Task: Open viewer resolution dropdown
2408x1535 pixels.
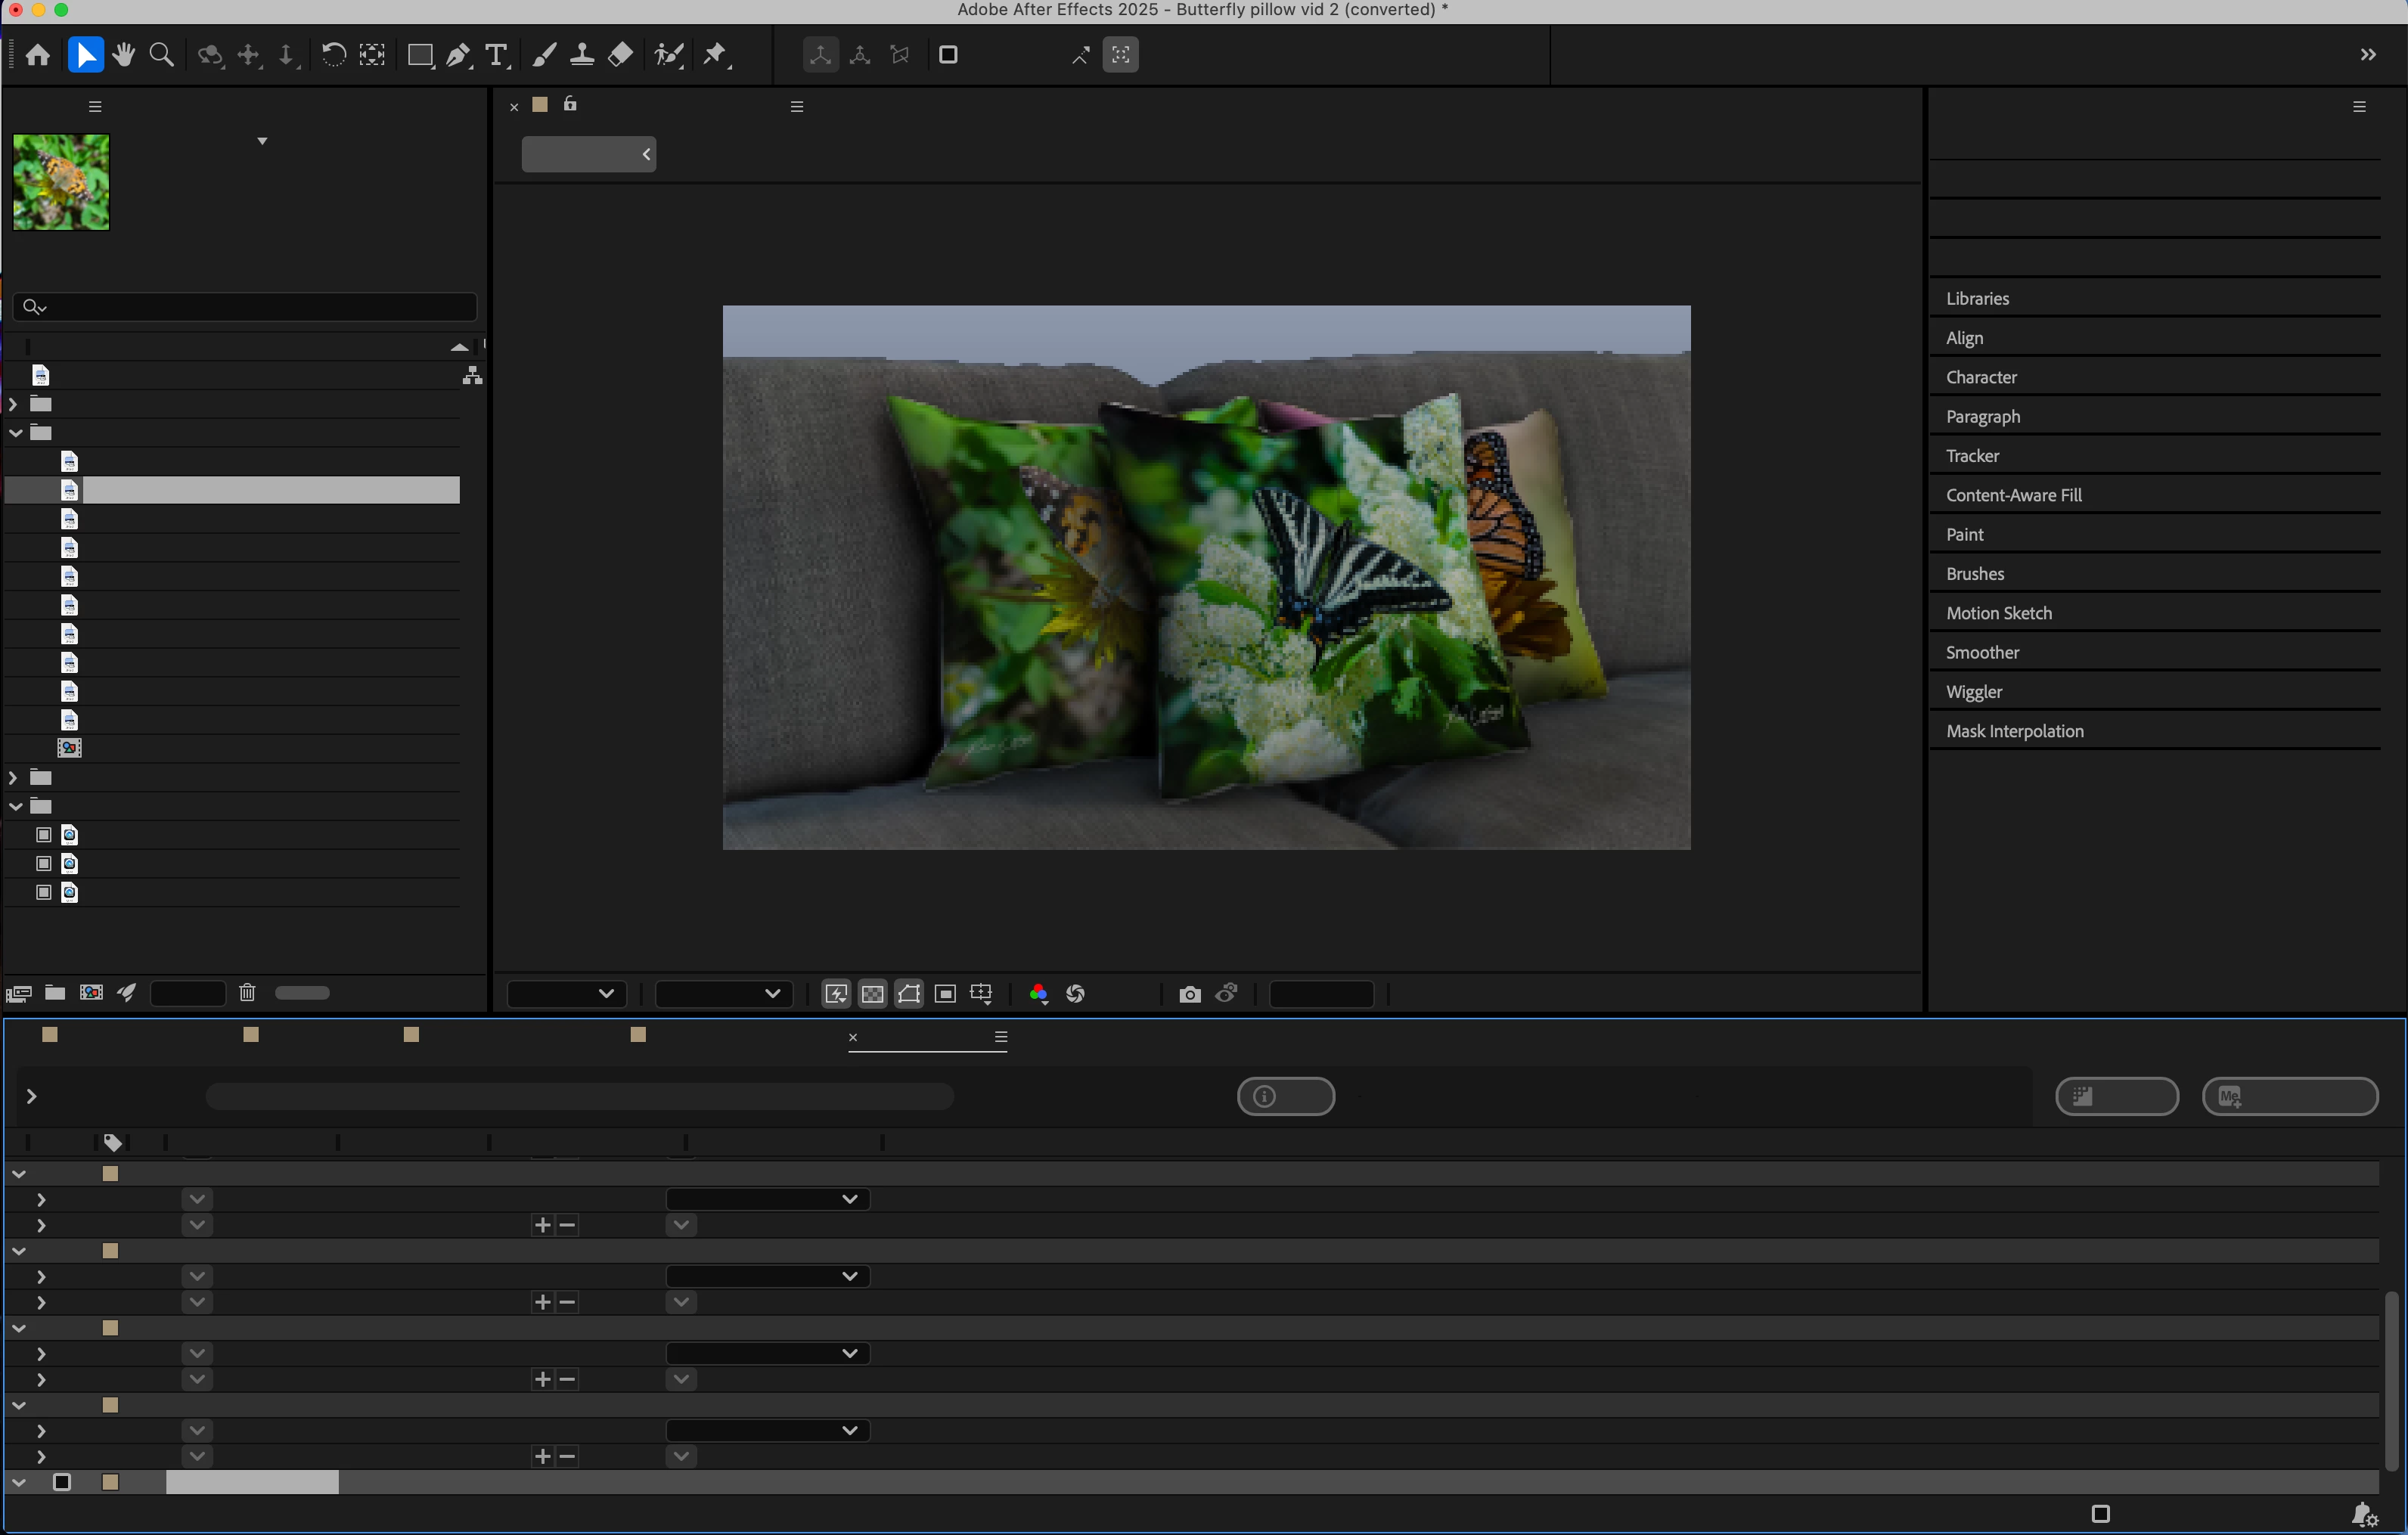Action: (723, 994)
